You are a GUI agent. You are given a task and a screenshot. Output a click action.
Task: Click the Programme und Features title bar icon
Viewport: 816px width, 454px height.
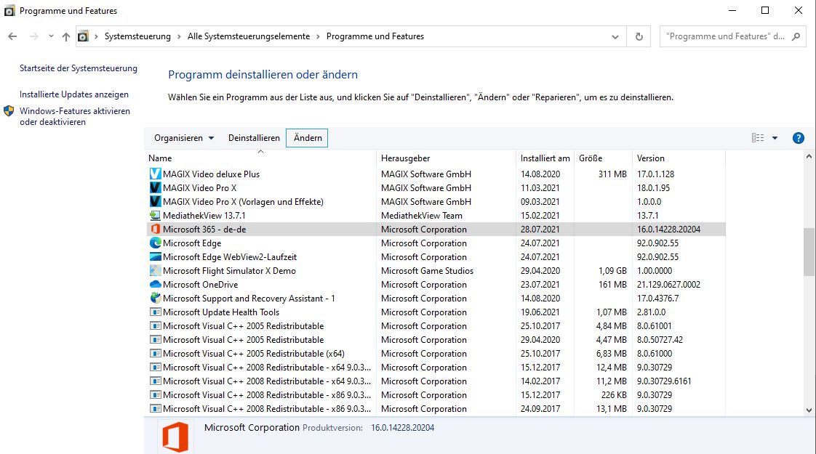9,10
